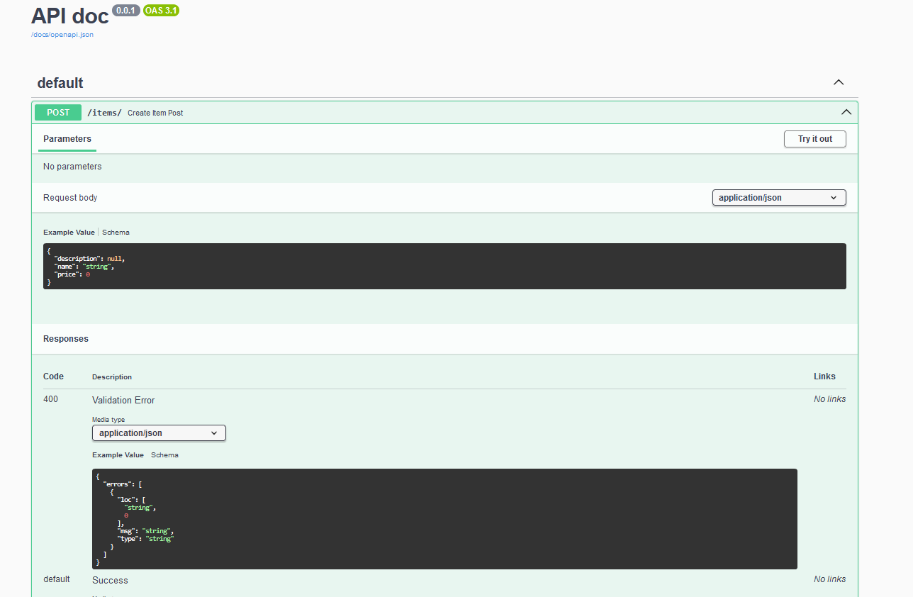Open the /docs/openapi.json link
The height and width of the screenshot is (597, 913).
(62, 34)
